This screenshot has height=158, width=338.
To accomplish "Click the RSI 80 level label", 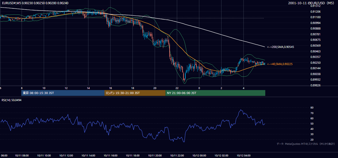I will pyautogui.click(x=312, y=108).
